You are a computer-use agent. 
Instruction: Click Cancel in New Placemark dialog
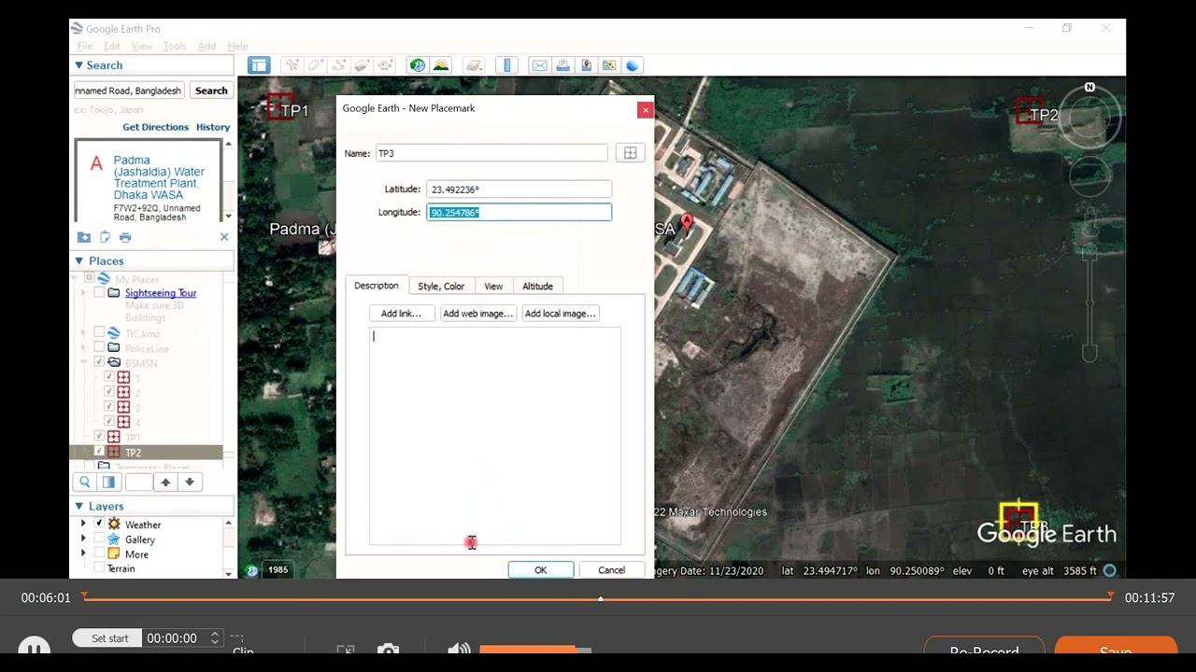pyautogui.click(x=611, y=569)
